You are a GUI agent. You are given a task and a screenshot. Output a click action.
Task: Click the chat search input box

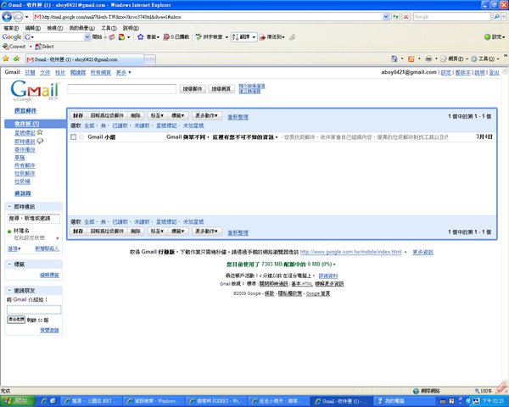pos(34,219)
